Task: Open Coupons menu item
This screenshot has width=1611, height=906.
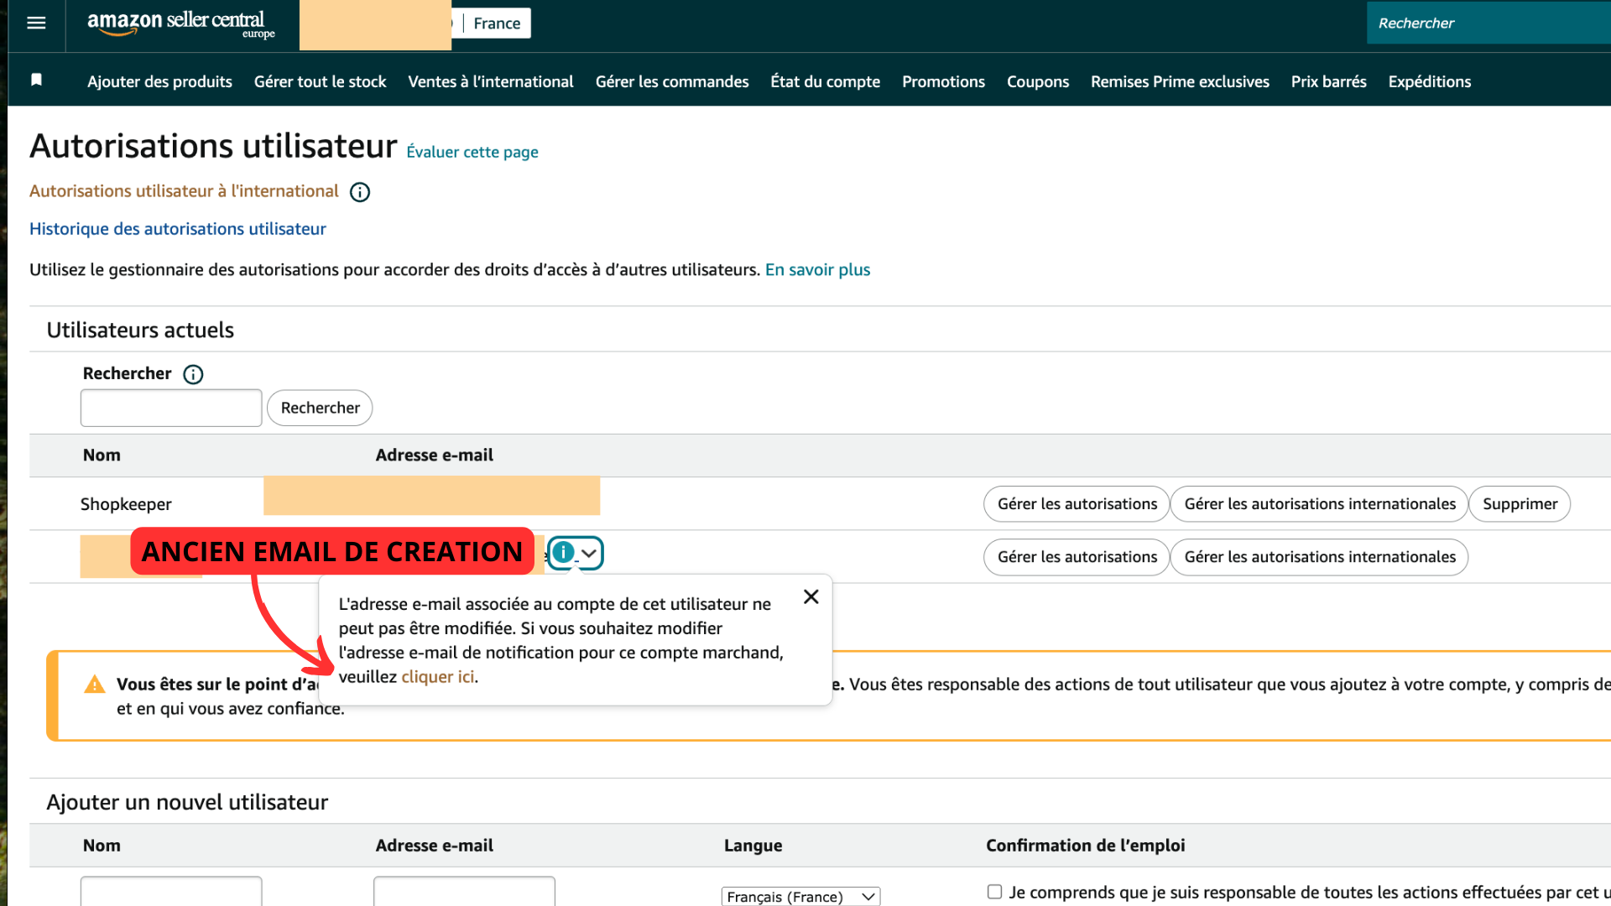Action: (x=1038, y=81)
